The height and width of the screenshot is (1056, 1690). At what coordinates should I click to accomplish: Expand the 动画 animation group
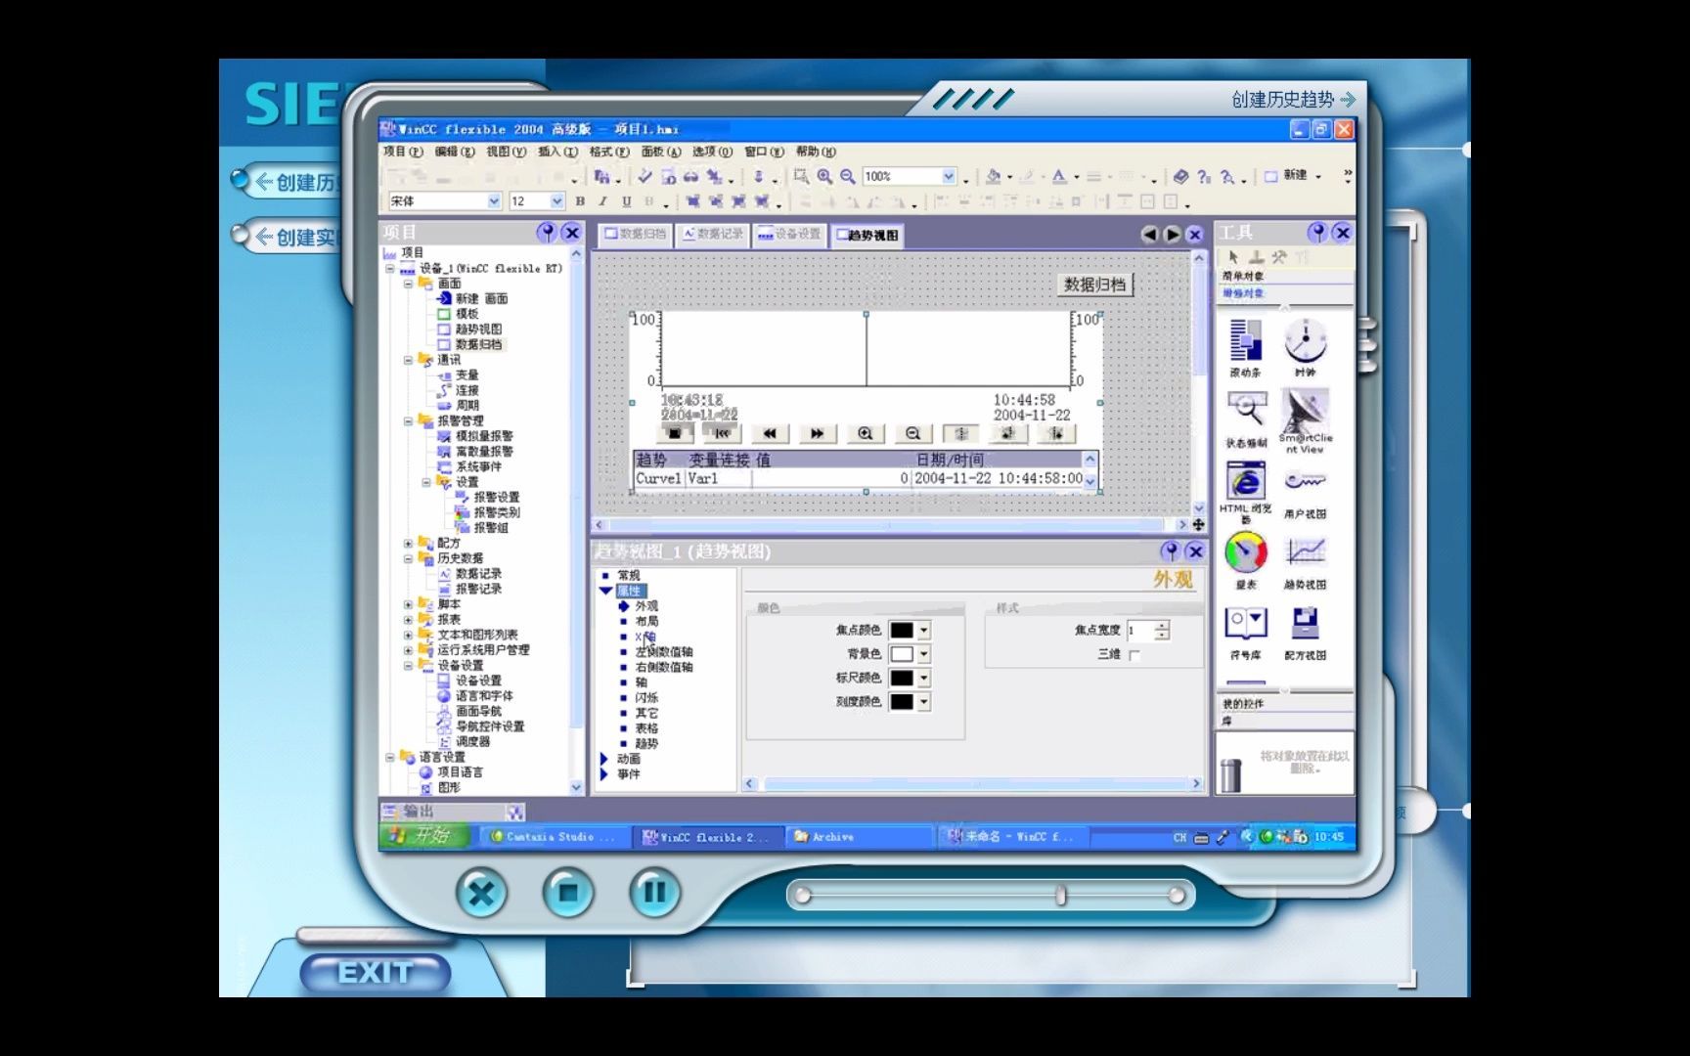(605, 759)
